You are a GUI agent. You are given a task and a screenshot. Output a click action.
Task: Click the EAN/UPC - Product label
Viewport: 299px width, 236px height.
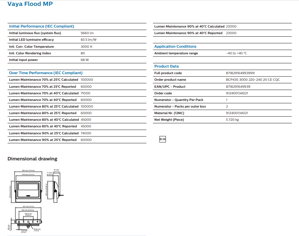tap(170, 87)
